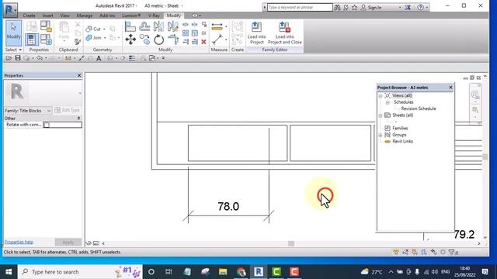Open Chrome from the taskbar

pos(241,272)
